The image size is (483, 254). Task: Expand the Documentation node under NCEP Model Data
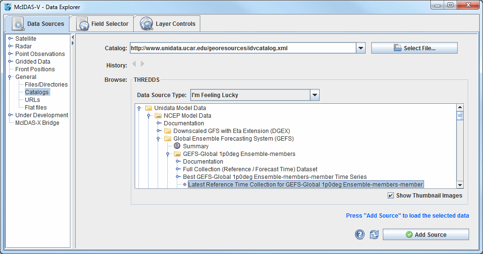(x=159, y=123)
